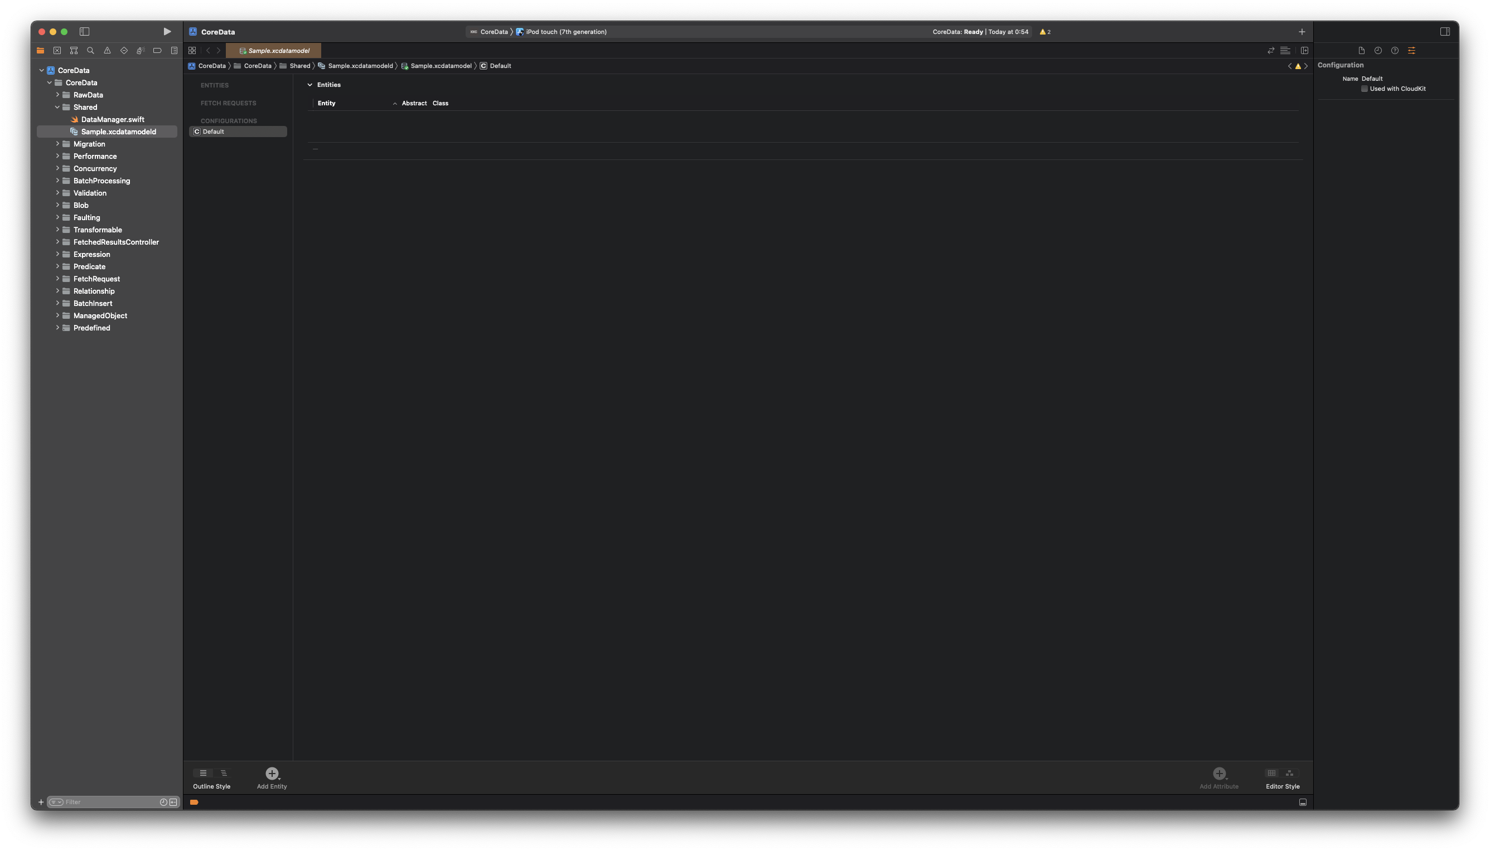
Task: Click the Run (play) button
Action: [167, 32]
